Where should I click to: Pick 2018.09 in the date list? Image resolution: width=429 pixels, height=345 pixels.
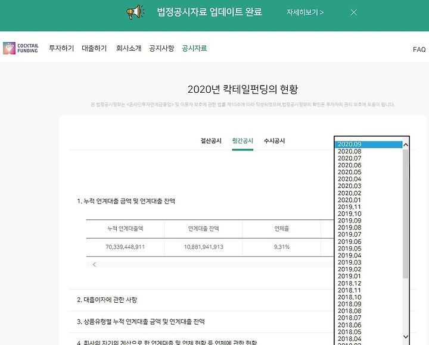click(x=369, y=304)
